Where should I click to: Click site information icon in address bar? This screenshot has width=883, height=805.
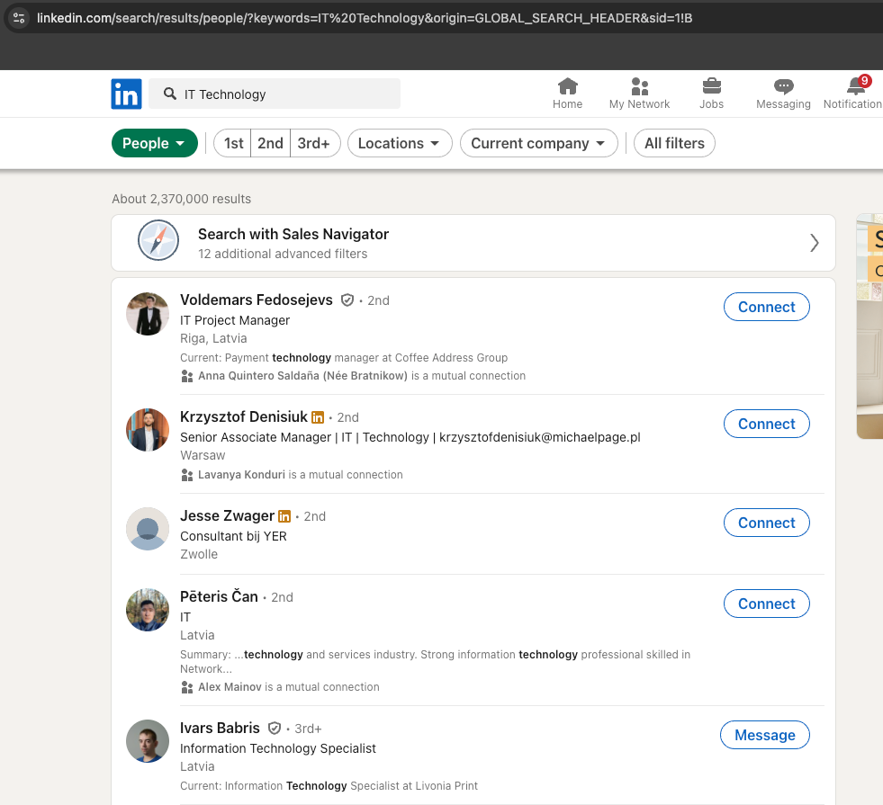click(x=19, y=18)
